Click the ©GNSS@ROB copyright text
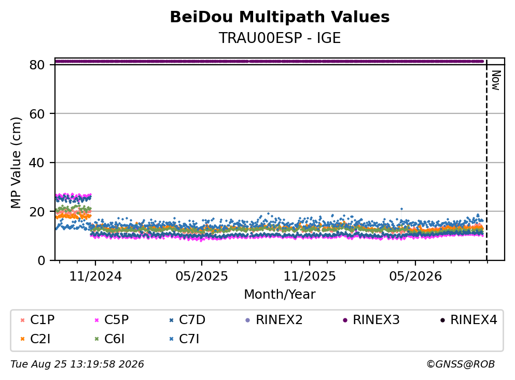Screen dimensions: 515x380 coord(461,364)
